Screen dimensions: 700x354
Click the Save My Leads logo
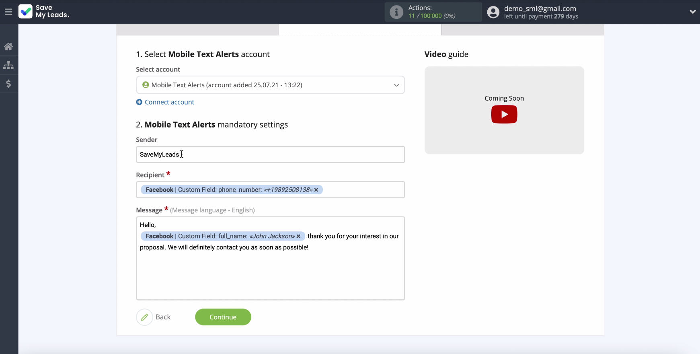coord(44,11)
